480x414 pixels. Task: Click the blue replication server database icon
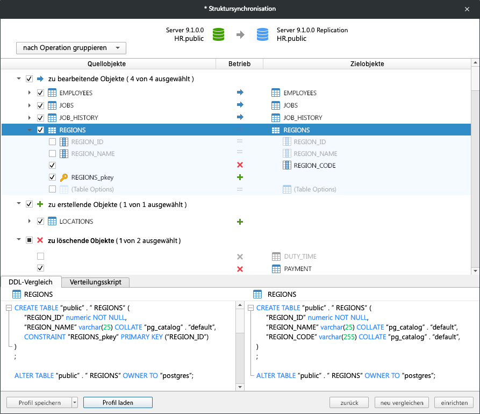click(x=262, y=33)
